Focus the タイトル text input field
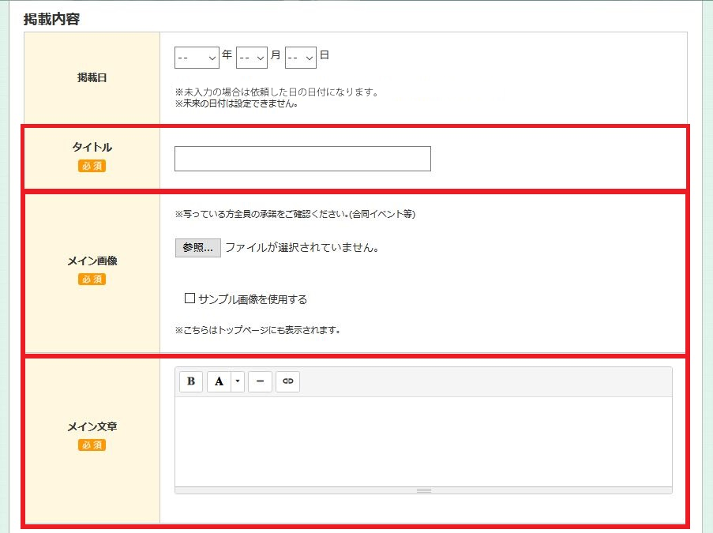This screenshot has width=713, height=533. [x=302, y=159]
